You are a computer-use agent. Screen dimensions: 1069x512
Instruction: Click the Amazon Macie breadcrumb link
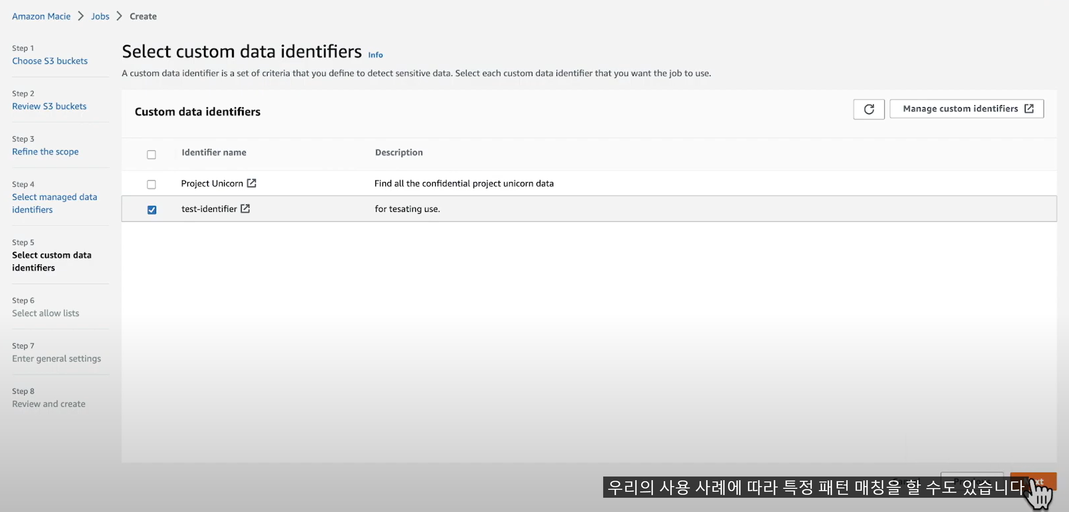coord(41,16)
